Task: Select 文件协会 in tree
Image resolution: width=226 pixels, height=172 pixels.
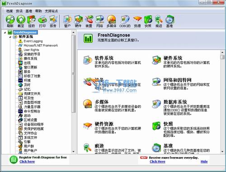Action: coord(30,133)
